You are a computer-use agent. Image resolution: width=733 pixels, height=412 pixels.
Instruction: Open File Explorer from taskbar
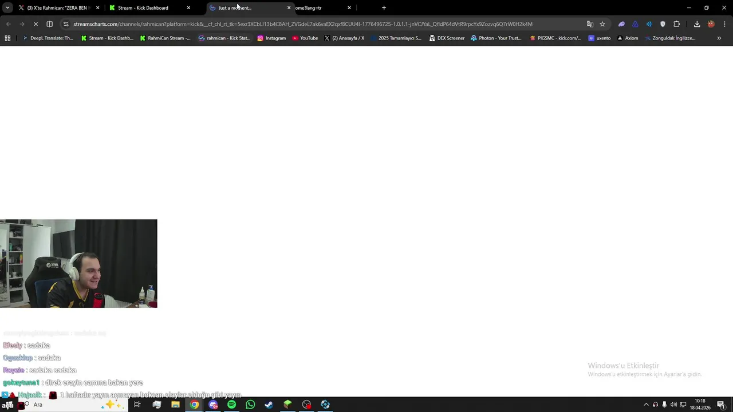pos(175,405)
